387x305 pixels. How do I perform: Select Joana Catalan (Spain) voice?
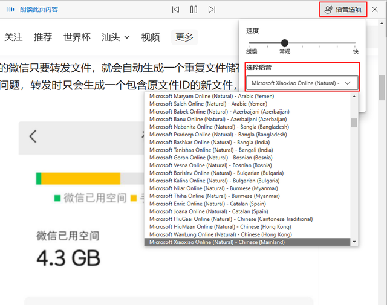point(247,211)
